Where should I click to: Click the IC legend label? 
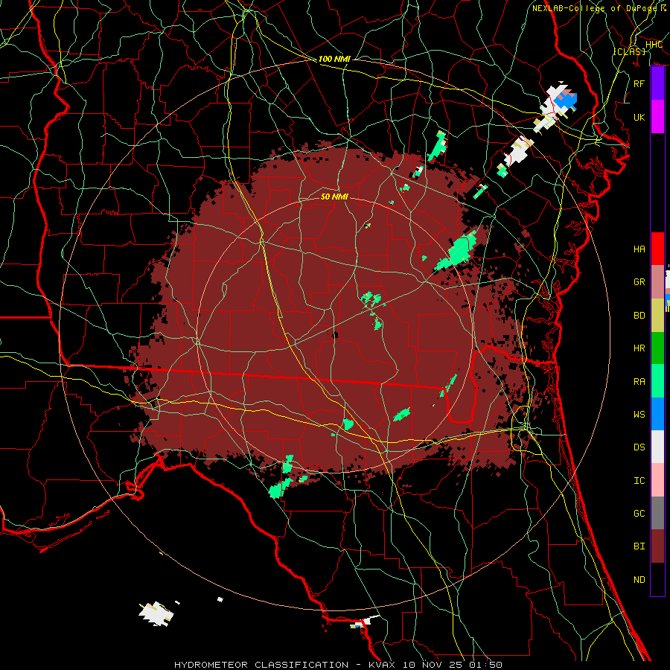pyautogui.click(x=639, y=481)
